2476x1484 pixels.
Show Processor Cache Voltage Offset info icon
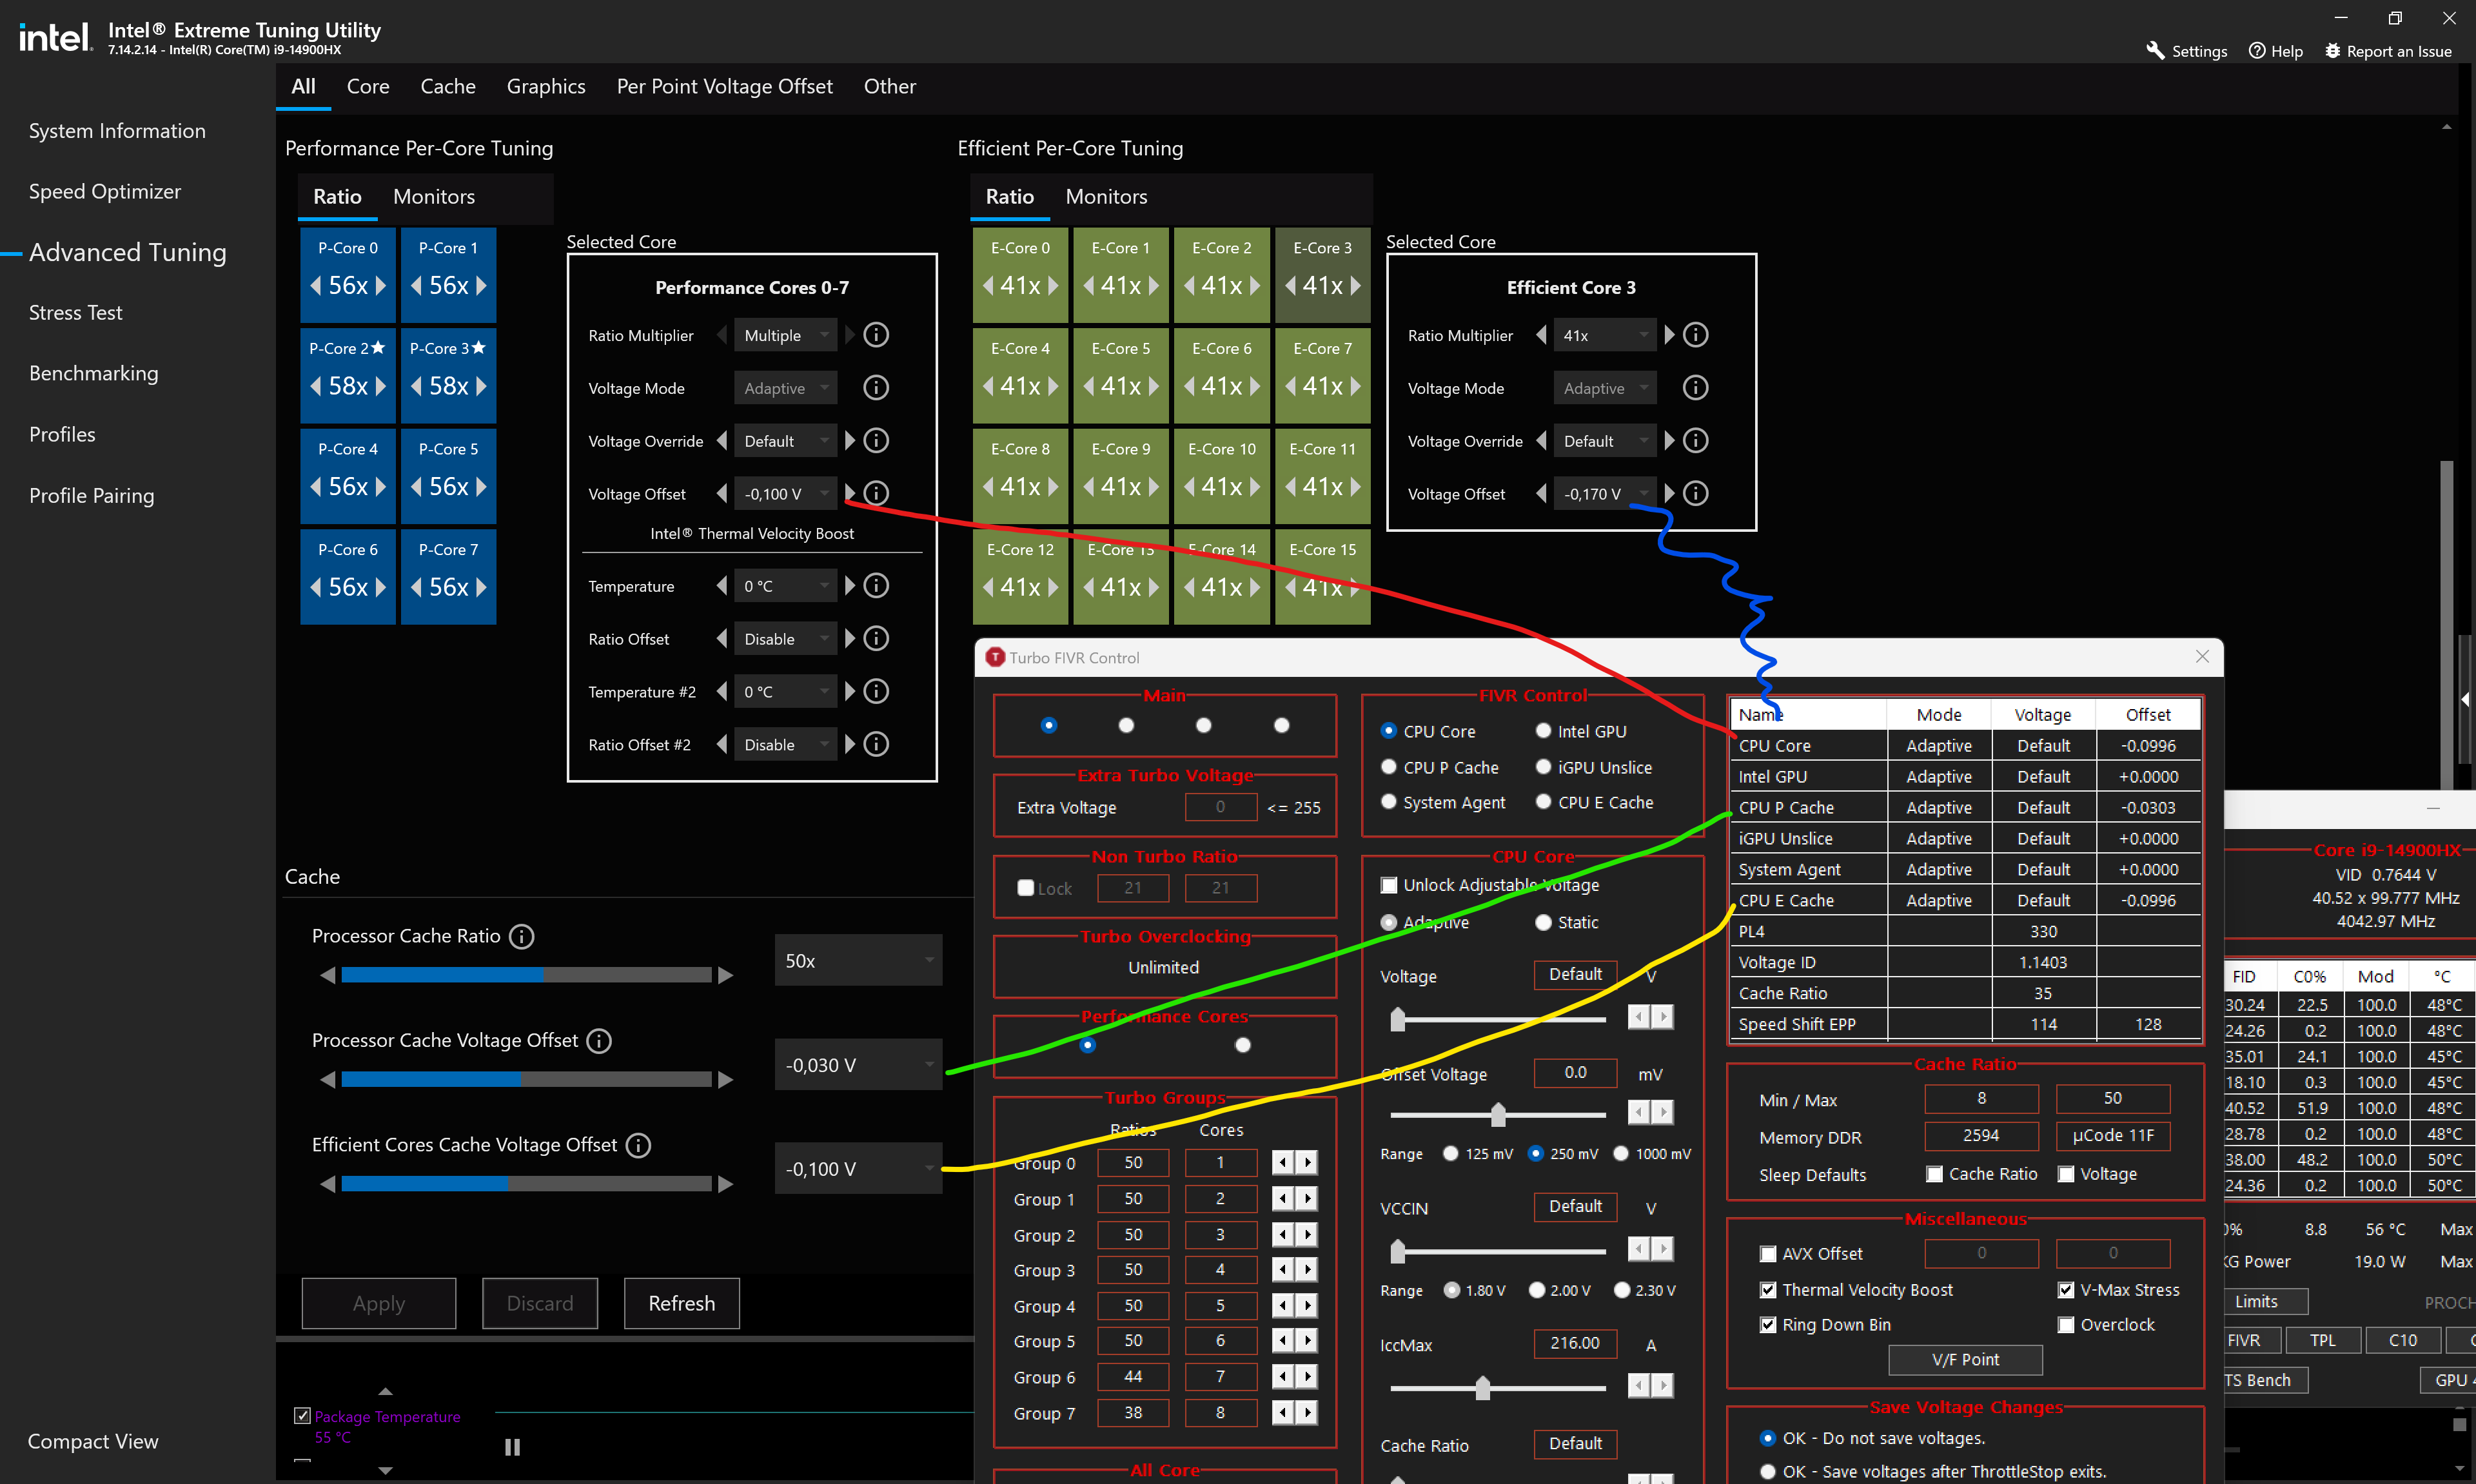pos(599,1041)
